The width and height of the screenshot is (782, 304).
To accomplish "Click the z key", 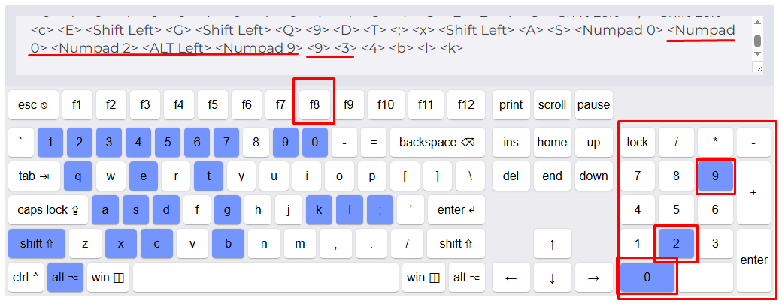I will 85,244.
